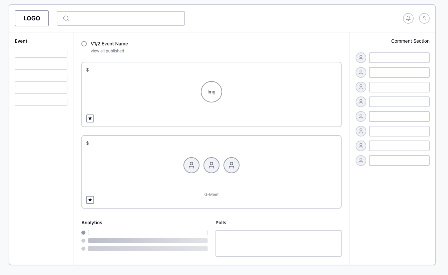Screen dimensions: 448x275
Task: Select the last item under Event sidebar
Action: click(41, 102)
